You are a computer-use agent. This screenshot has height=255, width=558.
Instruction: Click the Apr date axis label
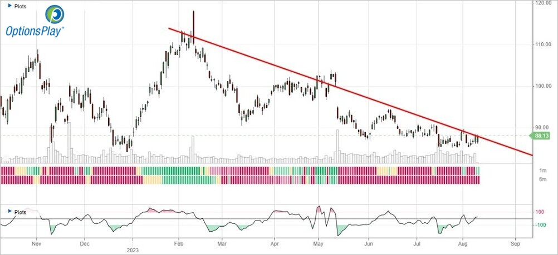275,244
